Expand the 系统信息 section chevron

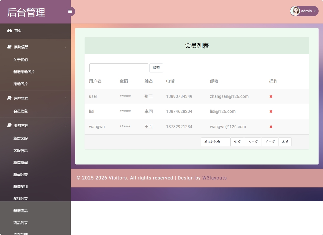pyautogui.click(x=65, y=47)
